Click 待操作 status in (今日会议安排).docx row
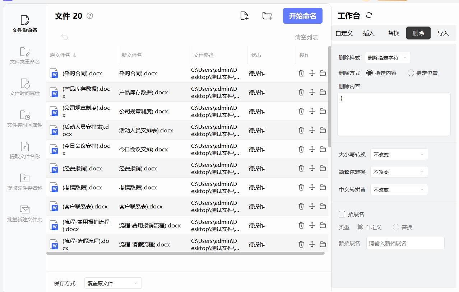 pos(256,149)
